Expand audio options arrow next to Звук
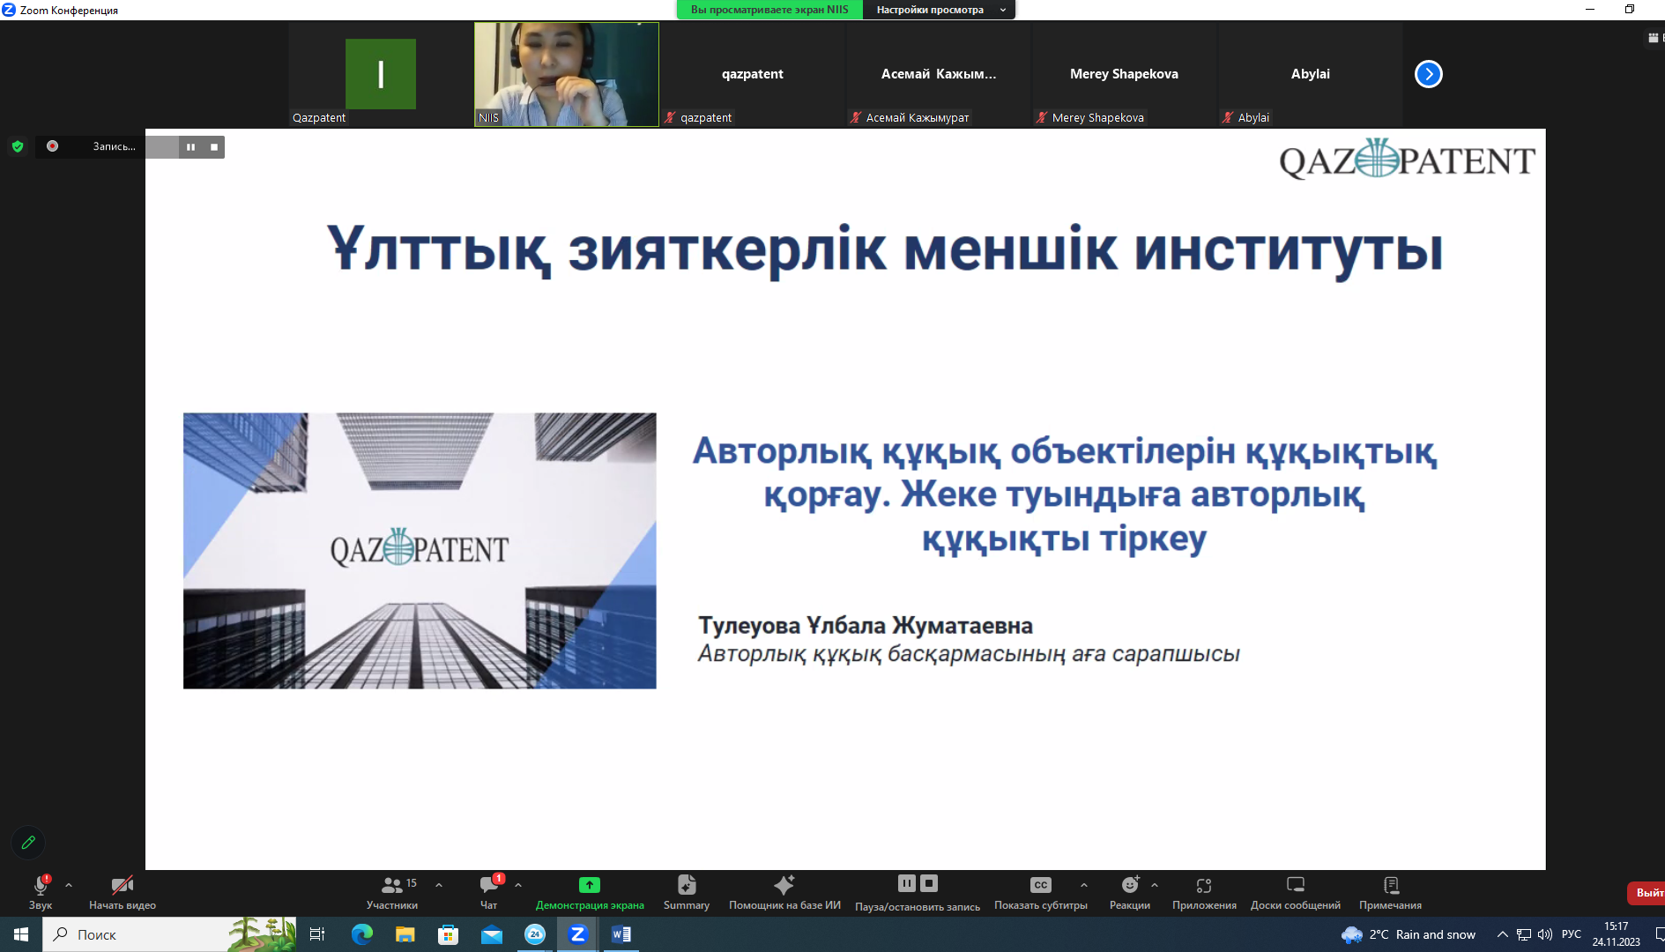 coord(69,885)
